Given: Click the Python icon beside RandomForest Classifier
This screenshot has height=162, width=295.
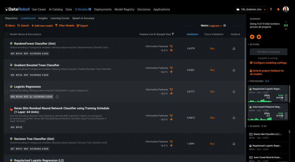Looking at the screenshot, I should [x=11, y=43].
